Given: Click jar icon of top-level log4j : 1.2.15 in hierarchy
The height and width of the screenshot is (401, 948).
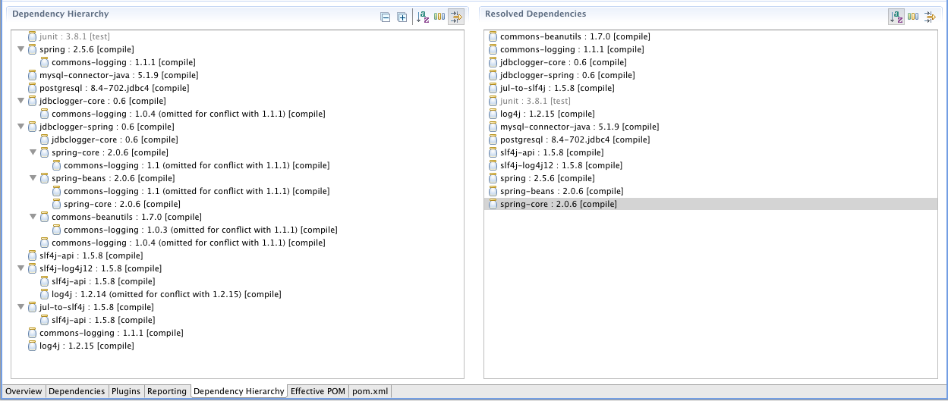Looking at the screenshot, I should tap(32, 346).
